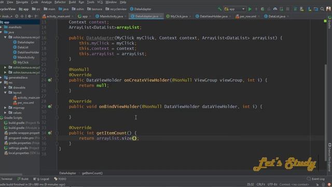Click the Search Everywhere magnifier icon

coord(322,9)
